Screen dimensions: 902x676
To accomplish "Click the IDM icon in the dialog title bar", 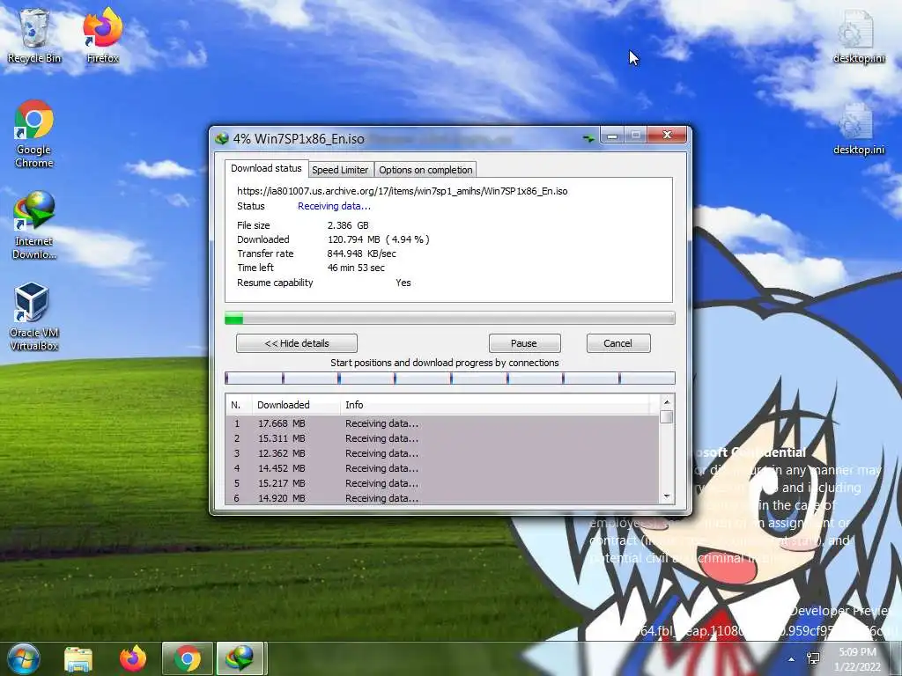I will pos(222,138).
